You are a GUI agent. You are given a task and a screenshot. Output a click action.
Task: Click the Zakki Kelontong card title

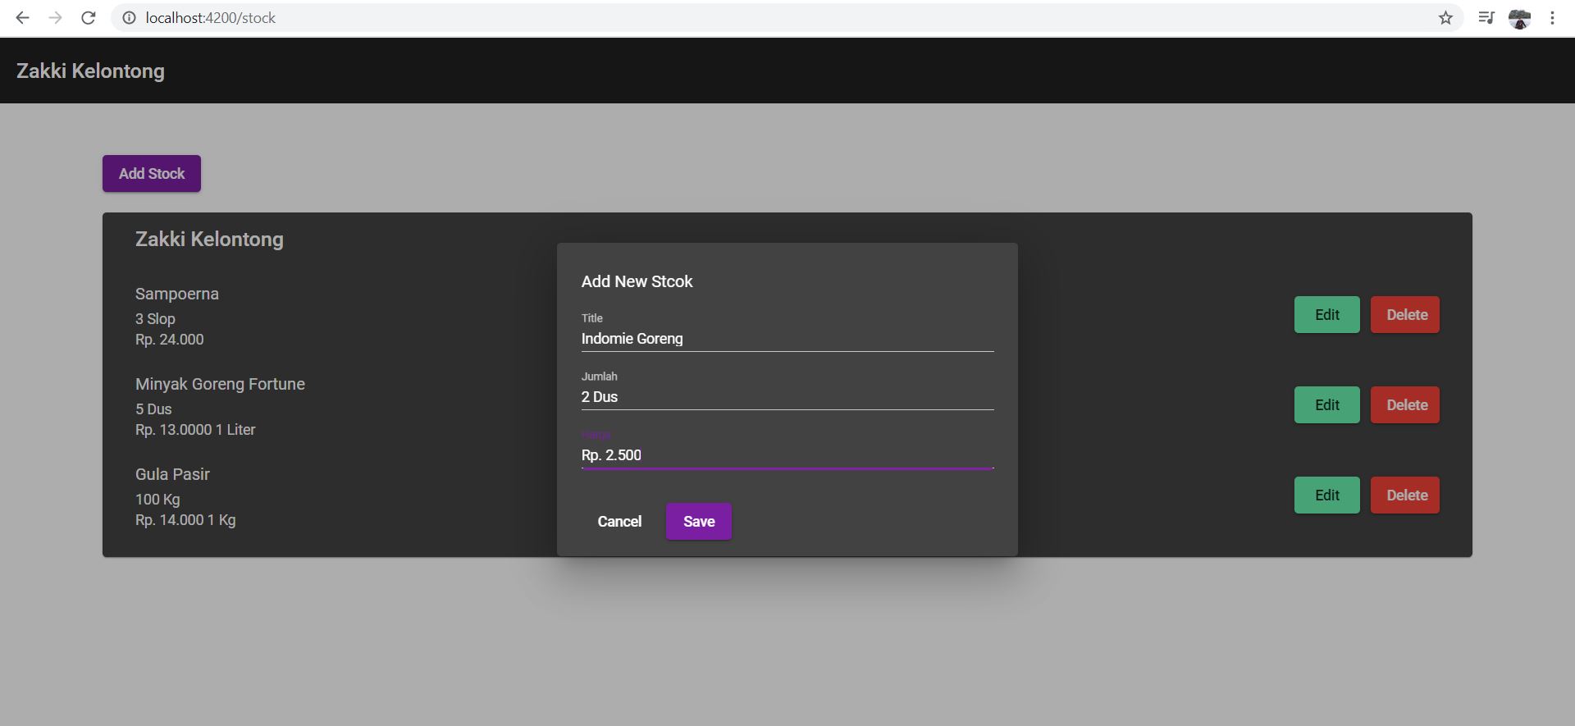209,239
